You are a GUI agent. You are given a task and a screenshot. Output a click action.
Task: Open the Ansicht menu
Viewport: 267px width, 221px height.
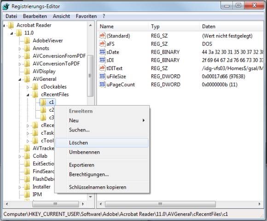(61, 16)
